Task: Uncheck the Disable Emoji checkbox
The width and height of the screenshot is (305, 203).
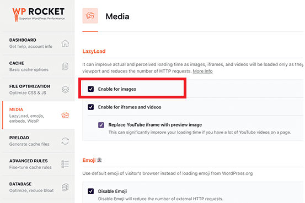Action: 91,191
